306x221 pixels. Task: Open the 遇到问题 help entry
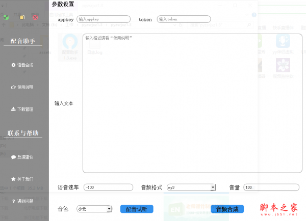click(x=22, y=201)
